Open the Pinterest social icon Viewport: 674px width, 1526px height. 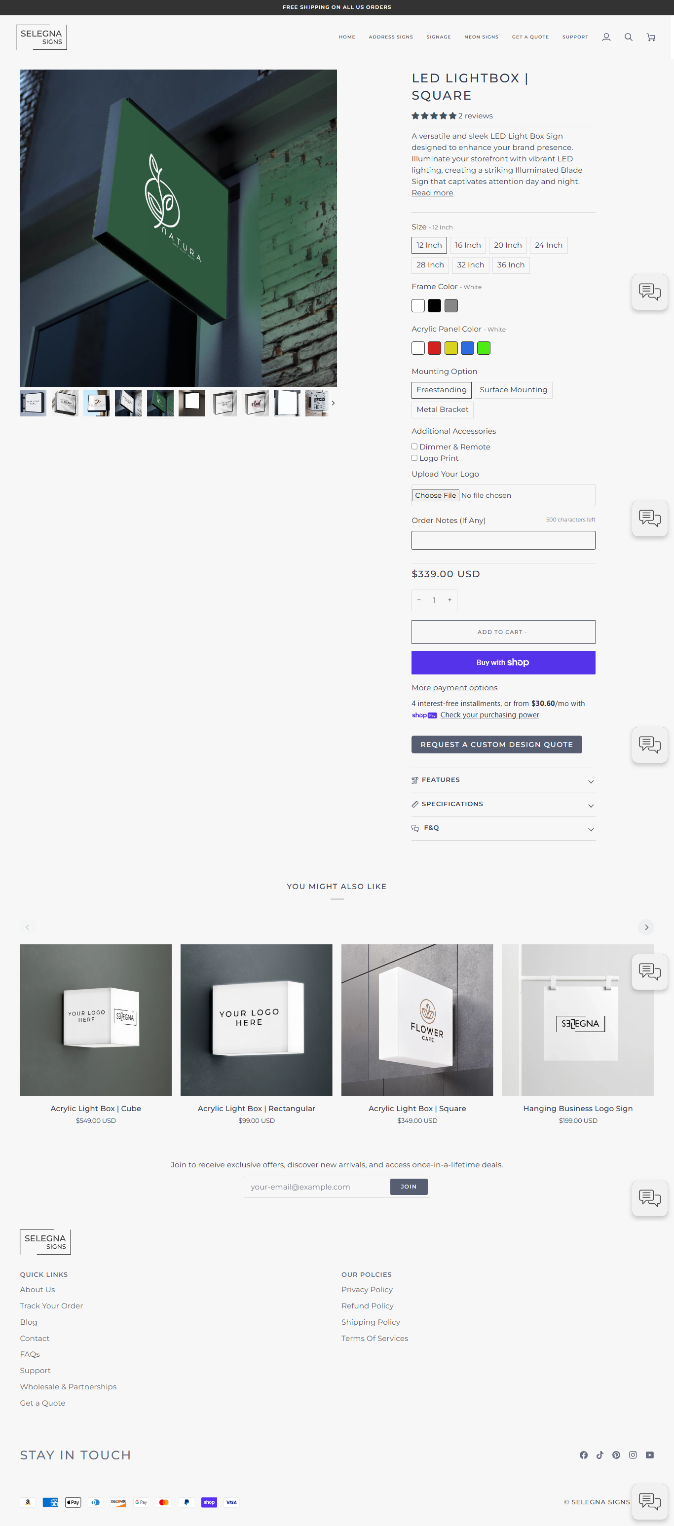click(617, 1455)
